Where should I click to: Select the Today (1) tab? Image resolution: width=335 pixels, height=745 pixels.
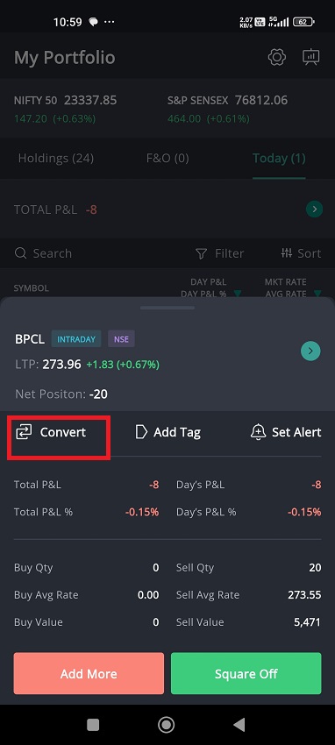279,159
